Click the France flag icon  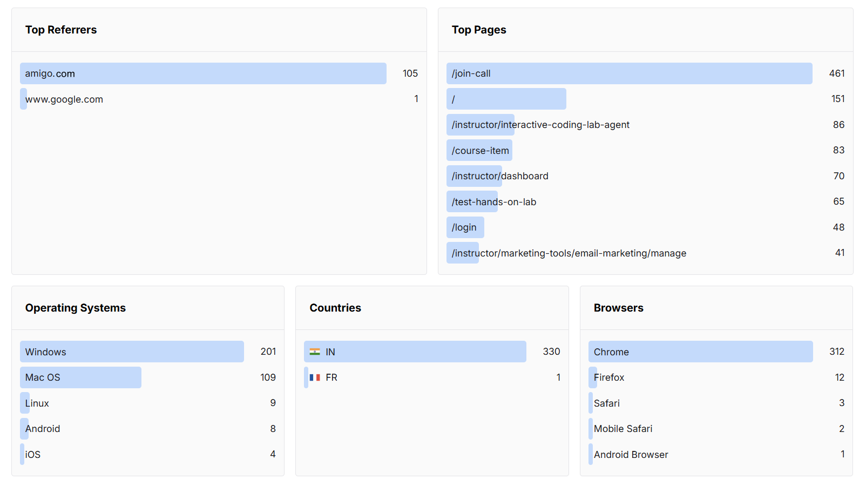(x=315, y=377)
